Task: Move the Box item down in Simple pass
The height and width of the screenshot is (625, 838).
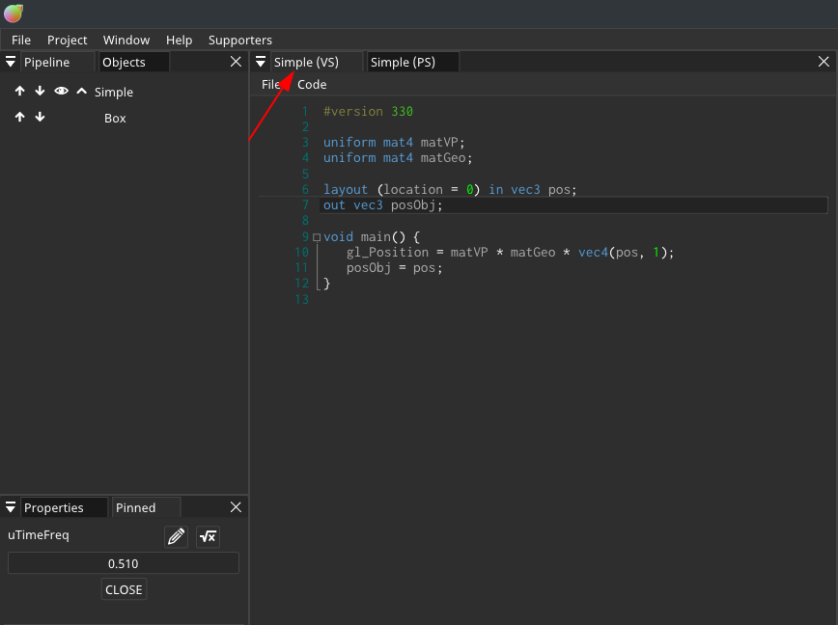Action: click(39, 118)
